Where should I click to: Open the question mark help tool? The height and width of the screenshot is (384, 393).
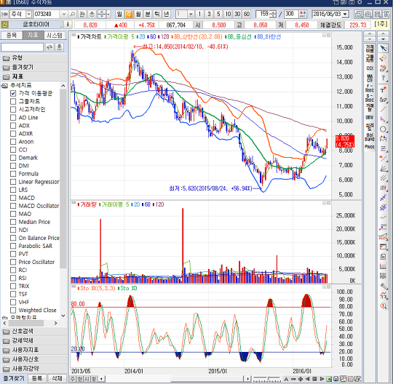(x=383, y=78)
